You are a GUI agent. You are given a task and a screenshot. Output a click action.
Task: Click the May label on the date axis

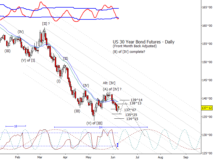point(88,157)
